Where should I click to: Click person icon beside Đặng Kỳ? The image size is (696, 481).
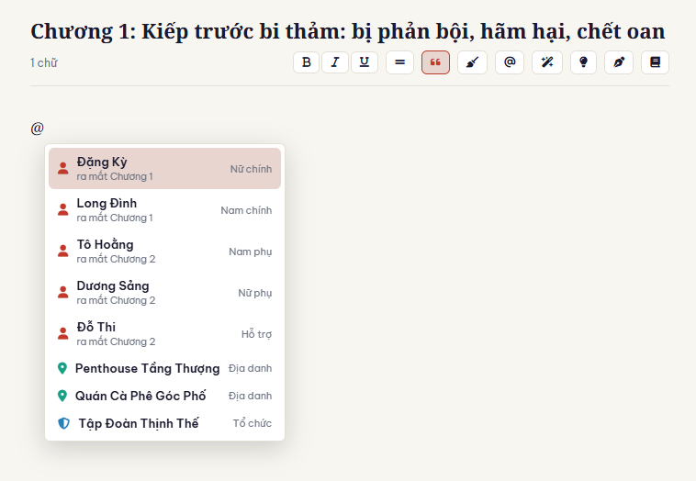[63, 169]
